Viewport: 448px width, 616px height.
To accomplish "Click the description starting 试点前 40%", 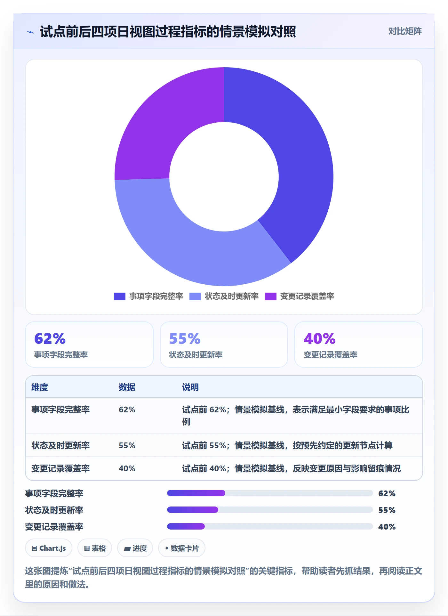I will coord(292,469).
